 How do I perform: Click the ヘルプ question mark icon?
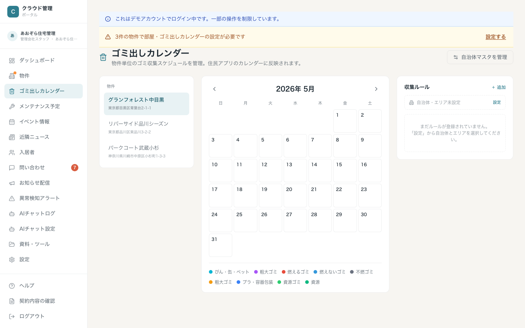[12, 286]
